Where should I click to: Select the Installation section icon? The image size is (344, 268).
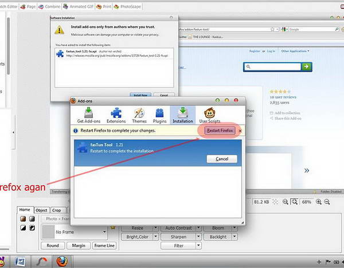pos(183,115)
